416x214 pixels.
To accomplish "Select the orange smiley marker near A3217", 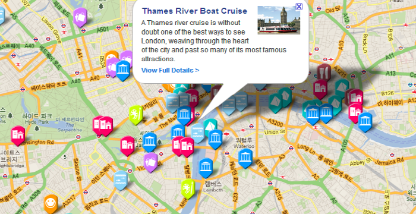I will pos(51,203).
